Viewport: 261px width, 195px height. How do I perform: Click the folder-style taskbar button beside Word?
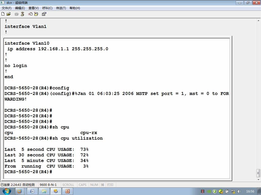coord(44,191)
